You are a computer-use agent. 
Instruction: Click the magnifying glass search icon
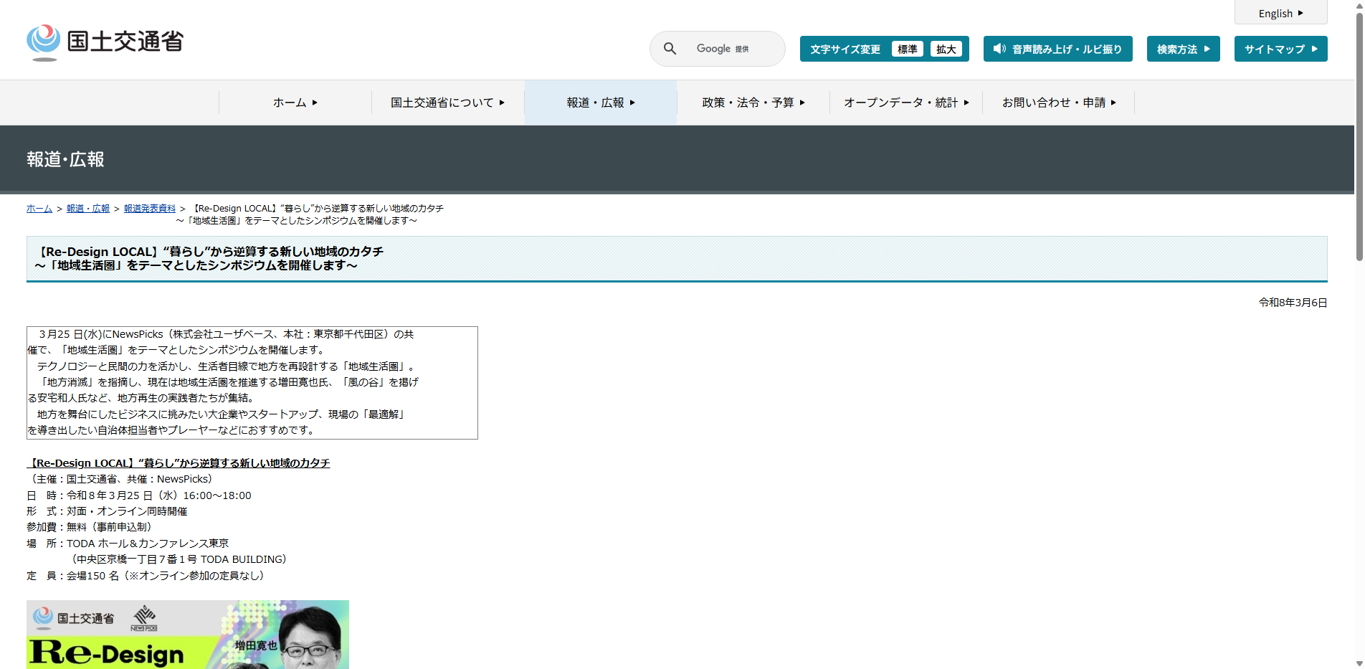[670, 48]
